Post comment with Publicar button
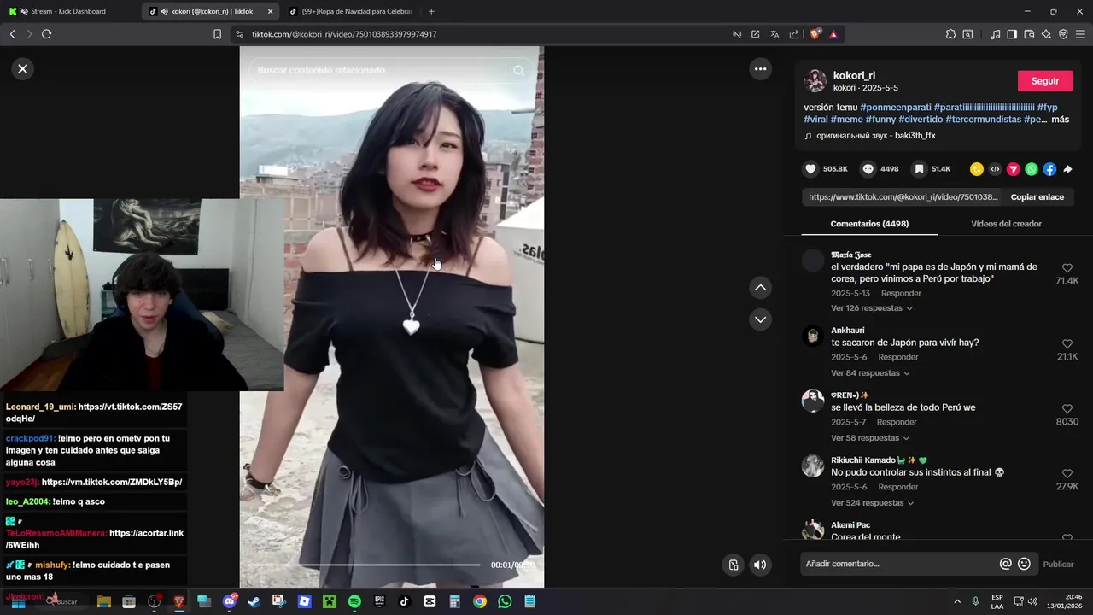 coord(1059,564)
